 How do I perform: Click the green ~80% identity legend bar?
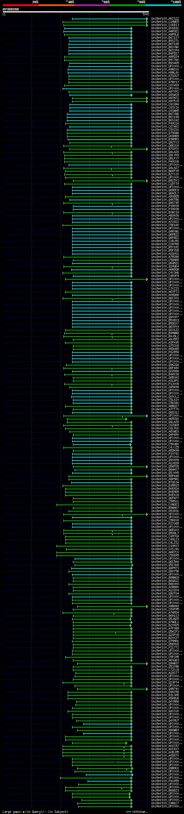pos(128,5)
